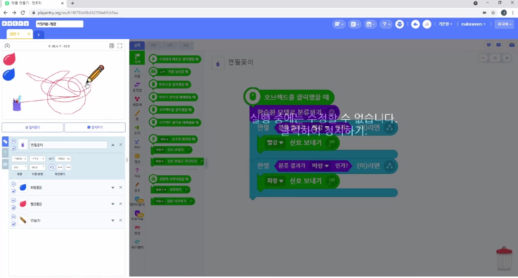Click the trash can in the workspace
This screenshot has width=518, height=278.
[504, 258]
